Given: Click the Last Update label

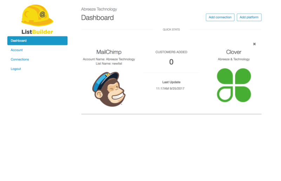Looking at the screenshot, I should coord(171,82).
